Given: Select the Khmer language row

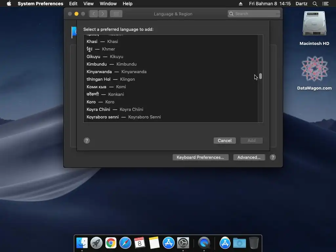Looking at the screenshot, I should (171, 49).
